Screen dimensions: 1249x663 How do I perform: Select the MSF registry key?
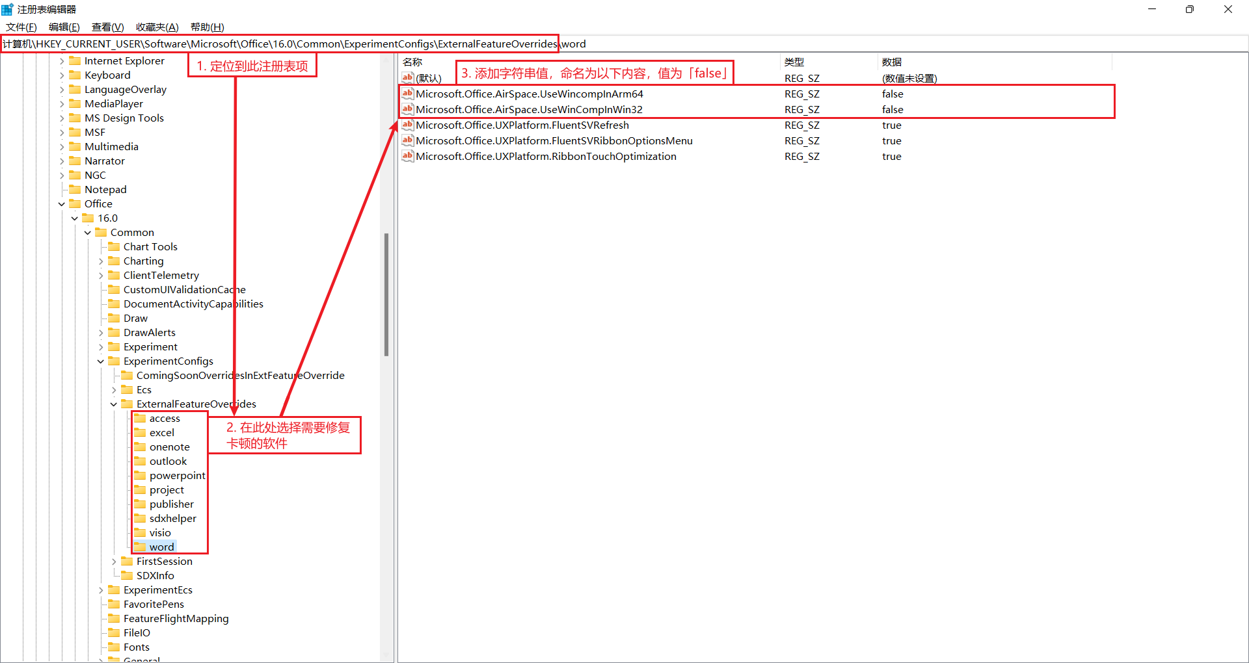pos(95,132)
